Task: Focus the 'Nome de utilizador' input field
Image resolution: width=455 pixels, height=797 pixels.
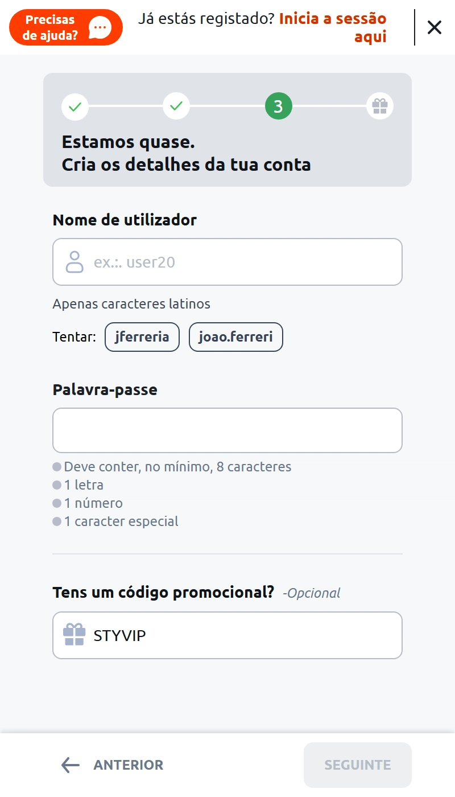Action: tap(239, 262)
